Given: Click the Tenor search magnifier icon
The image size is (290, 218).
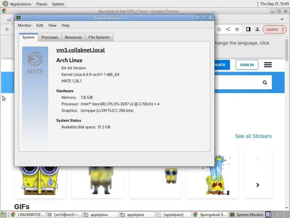Looking at the screenshot, I should click(265, 83).
